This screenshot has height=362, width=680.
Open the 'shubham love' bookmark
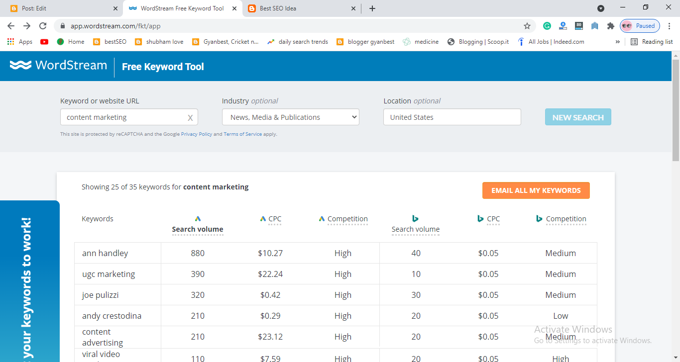(159, 42)
